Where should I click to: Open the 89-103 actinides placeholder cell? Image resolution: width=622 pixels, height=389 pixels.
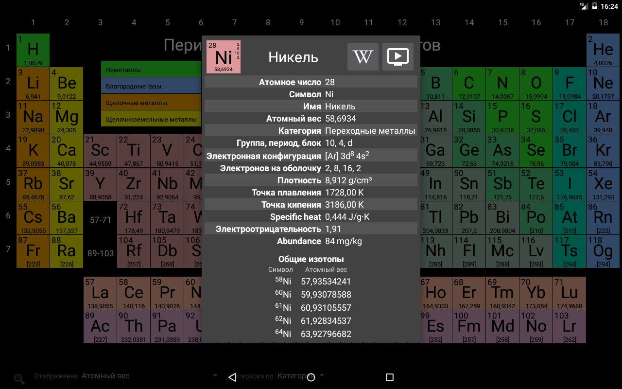coord(100,253)
